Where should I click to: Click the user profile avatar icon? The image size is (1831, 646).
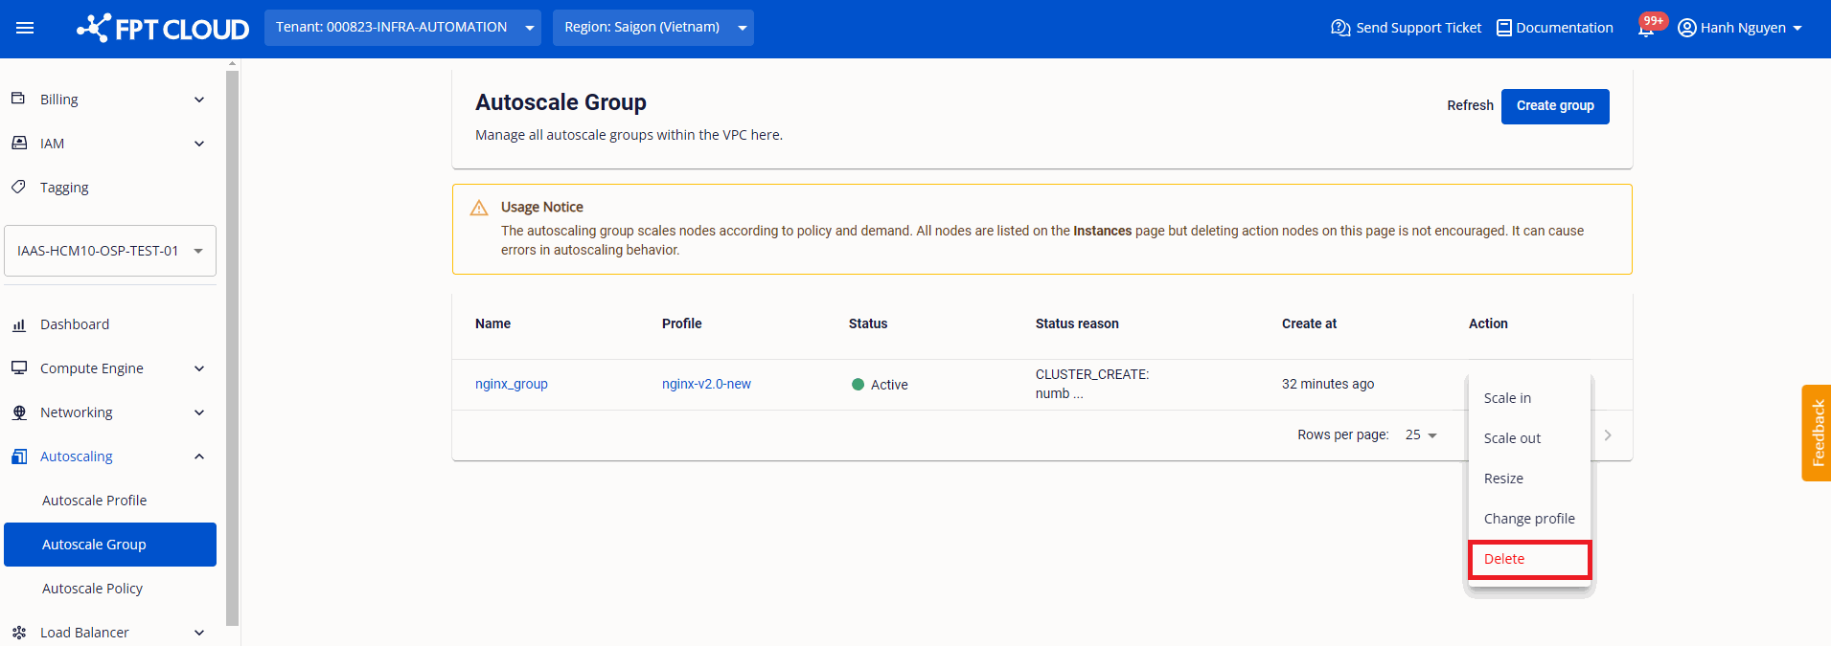(x=1687, y=28)
